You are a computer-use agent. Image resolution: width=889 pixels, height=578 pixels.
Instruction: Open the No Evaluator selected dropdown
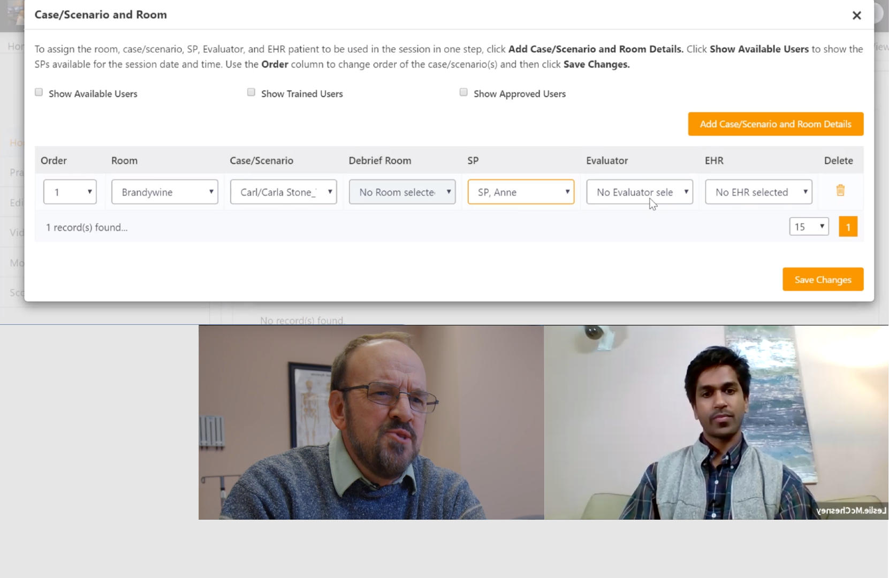point(639,192)
